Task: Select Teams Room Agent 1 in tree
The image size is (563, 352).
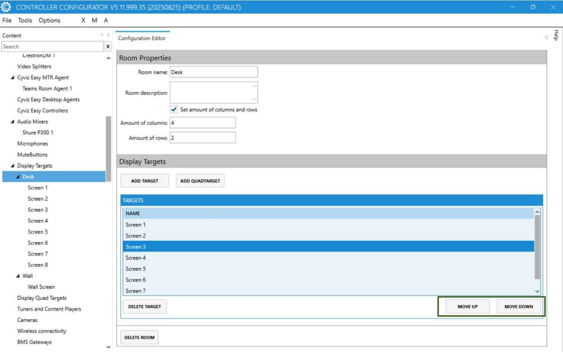Action: click(x=47, y=88)
